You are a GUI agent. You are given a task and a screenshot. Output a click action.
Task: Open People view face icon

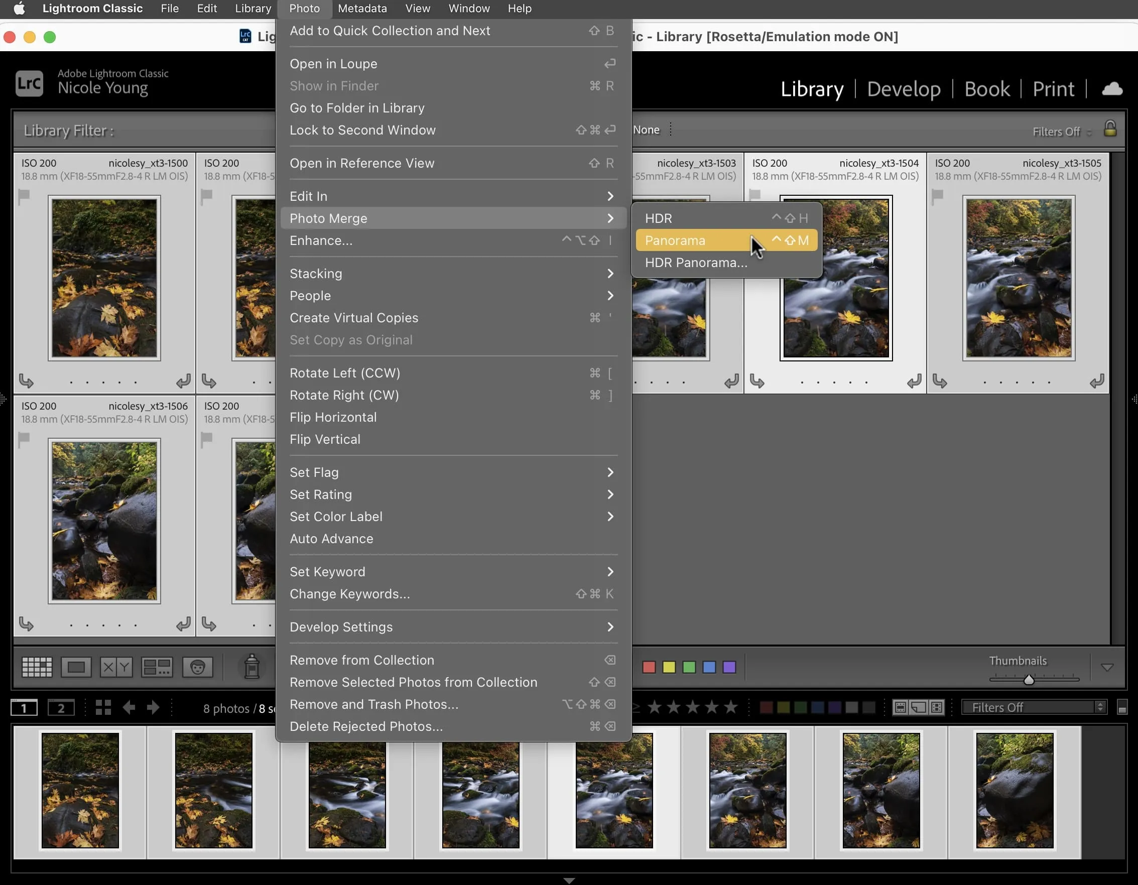click(197, 667)
